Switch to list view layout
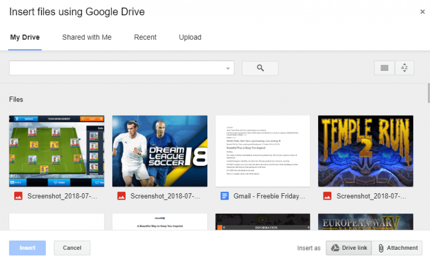 (x=384, y=68)
